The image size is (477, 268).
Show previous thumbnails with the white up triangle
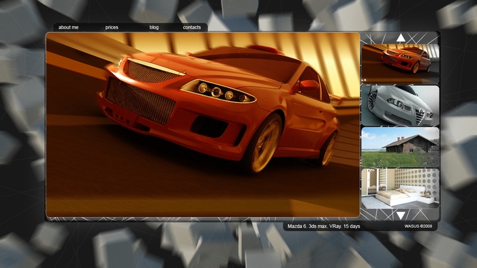(x=401, y=38)
